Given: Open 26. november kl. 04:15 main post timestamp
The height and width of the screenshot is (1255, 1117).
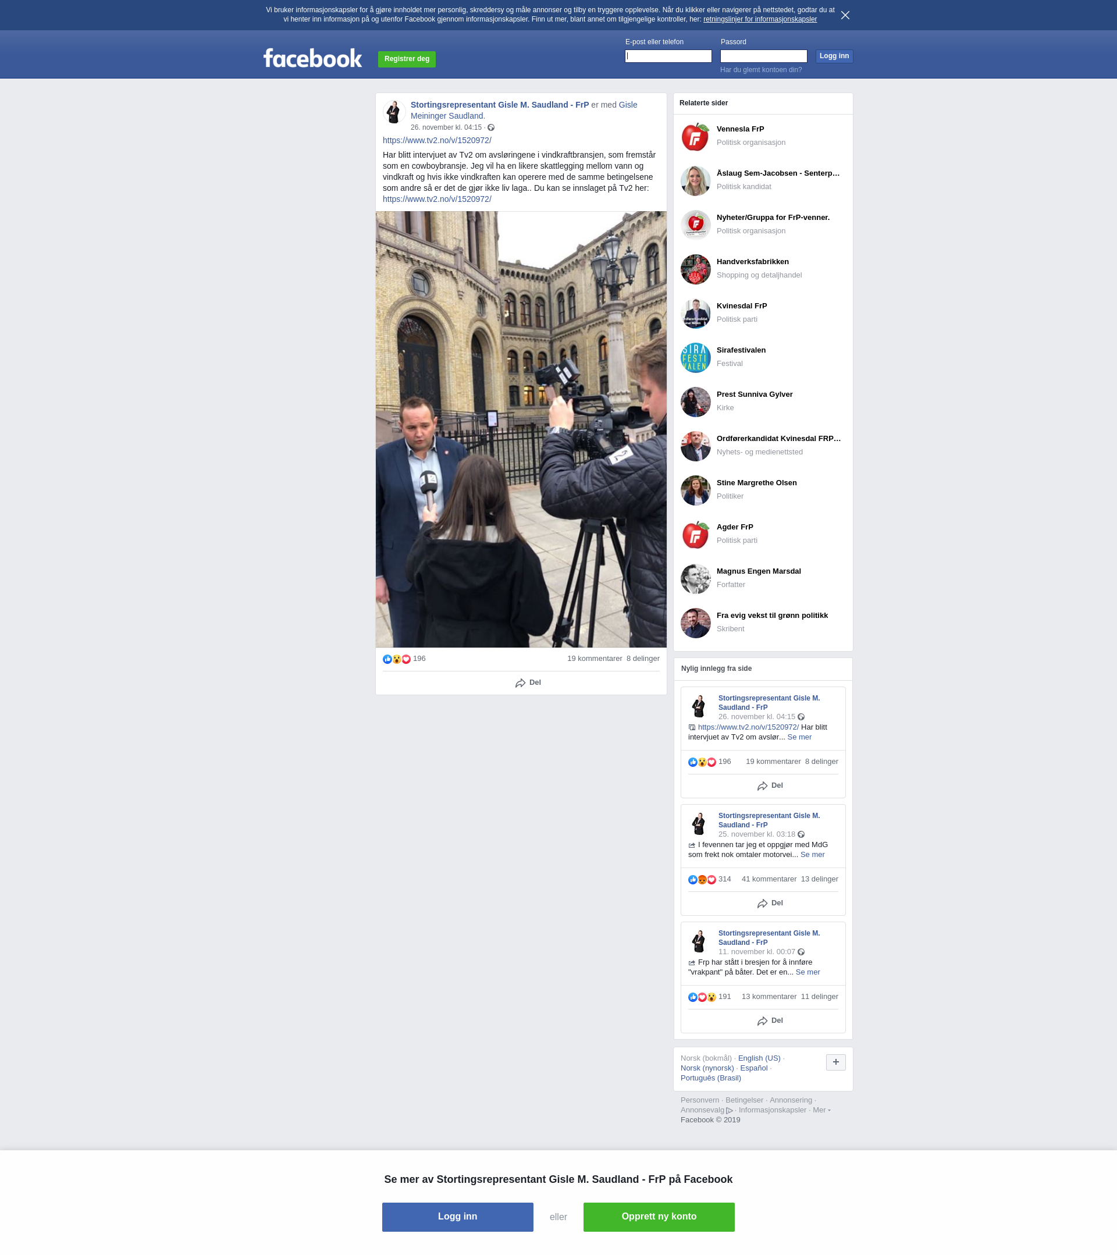Looking at the screenshot, I should pos(446,127).
